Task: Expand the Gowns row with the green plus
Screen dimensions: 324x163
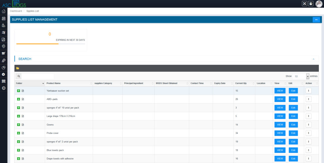Action: [18, 125]
